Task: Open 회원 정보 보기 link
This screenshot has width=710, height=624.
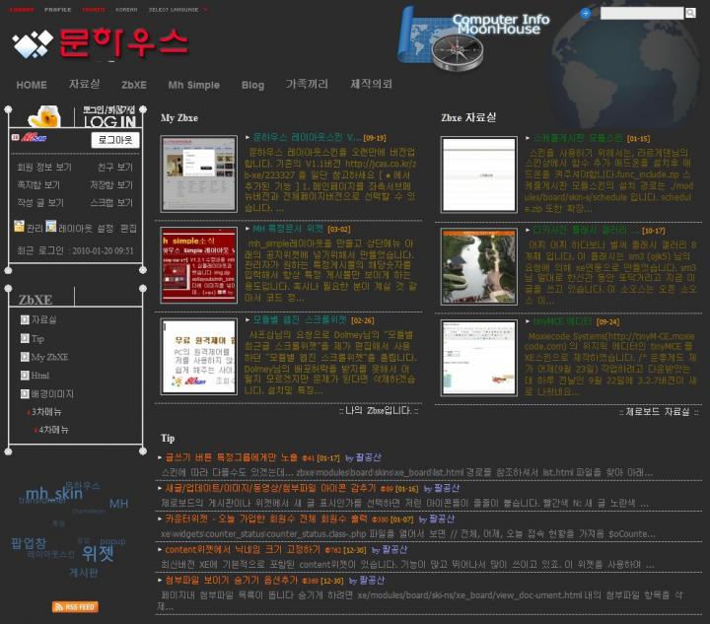Action: [44, 167]
